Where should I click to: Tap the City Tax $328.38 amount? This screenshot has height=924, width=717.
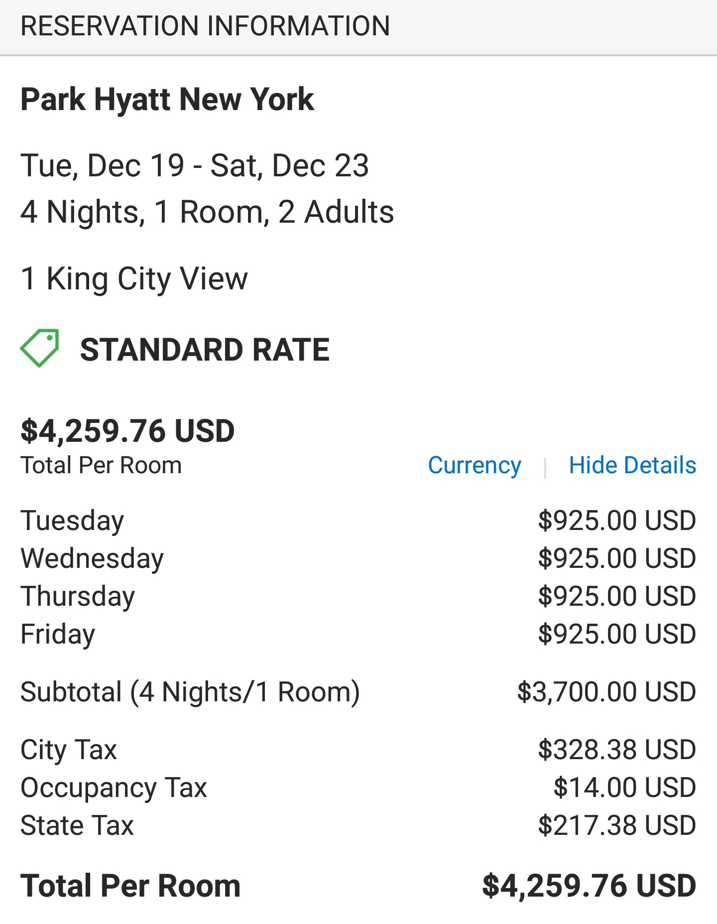pyautogui.click(x=617, y=750)
